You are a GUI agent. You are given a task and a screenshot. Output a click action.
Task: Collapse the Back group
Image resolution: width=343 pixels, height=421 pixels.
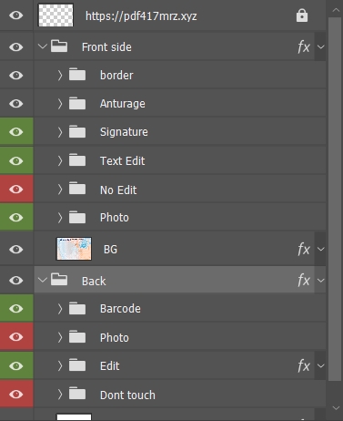click(x=43, y=280)
